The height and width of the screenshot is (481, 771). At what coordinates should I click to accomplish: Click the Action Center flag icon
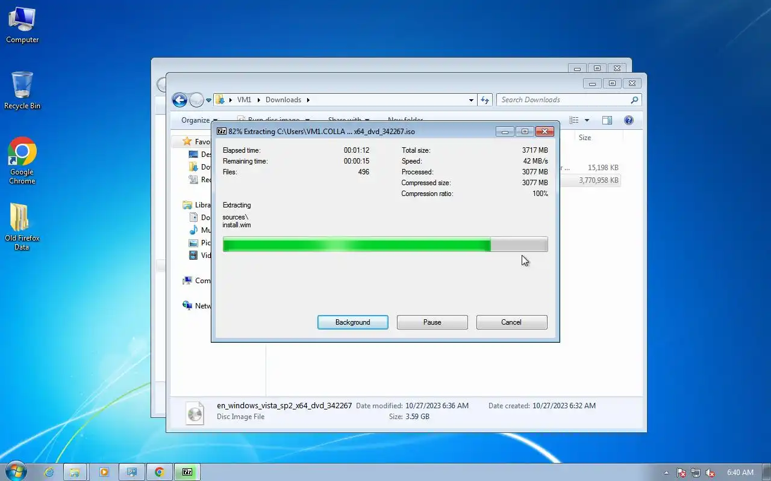(681, 473)
